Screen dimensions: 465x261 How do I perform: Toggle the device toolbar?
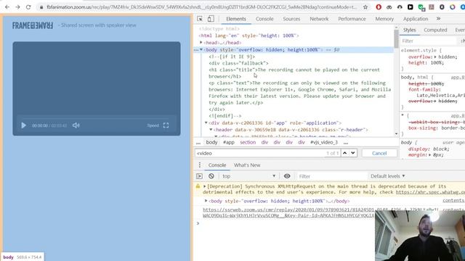pyautogui.click(x=211, y=19)
